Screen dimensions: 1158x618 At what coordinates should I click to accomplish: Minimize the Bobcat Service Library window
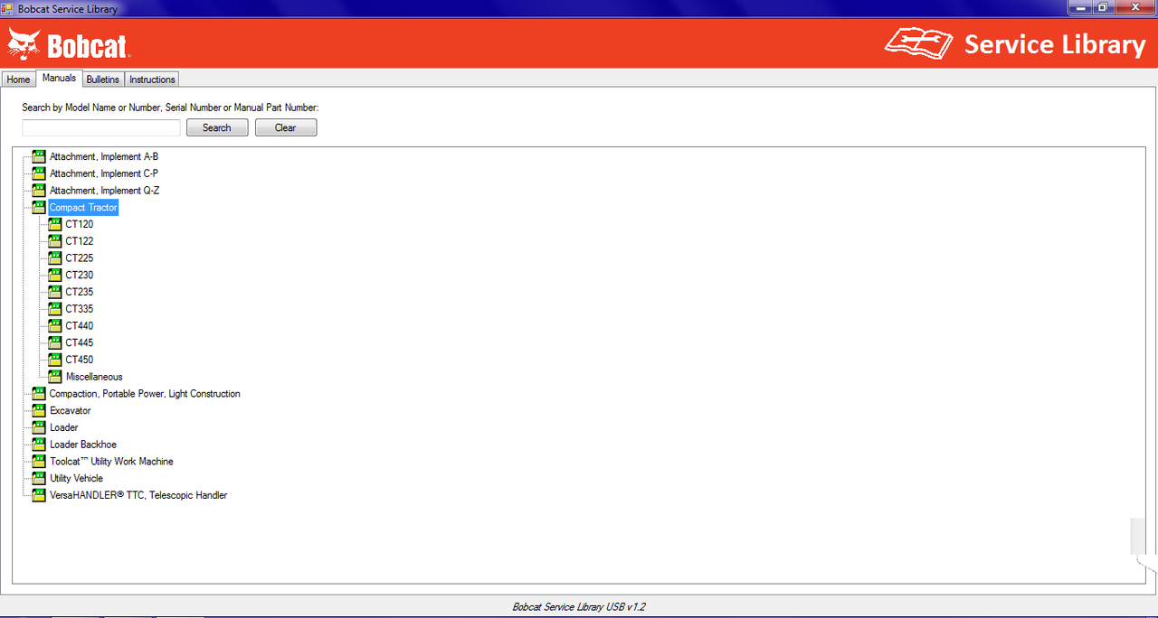pyautogui.click(x=1079, y=7)
